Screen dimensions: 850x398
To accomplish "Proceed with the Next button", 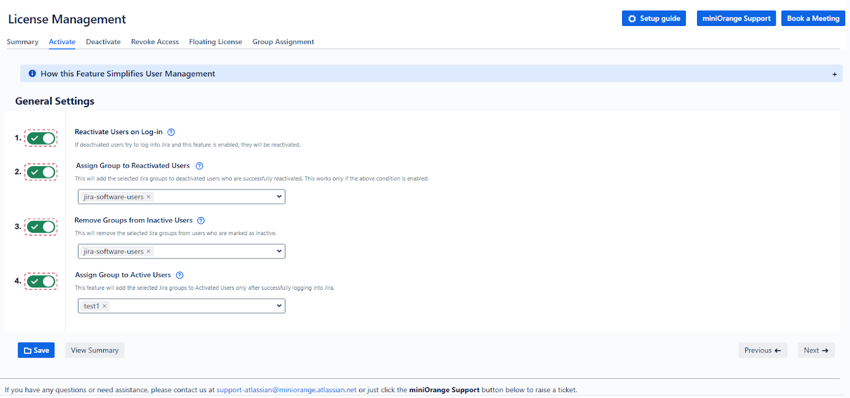I will point(816,350).
